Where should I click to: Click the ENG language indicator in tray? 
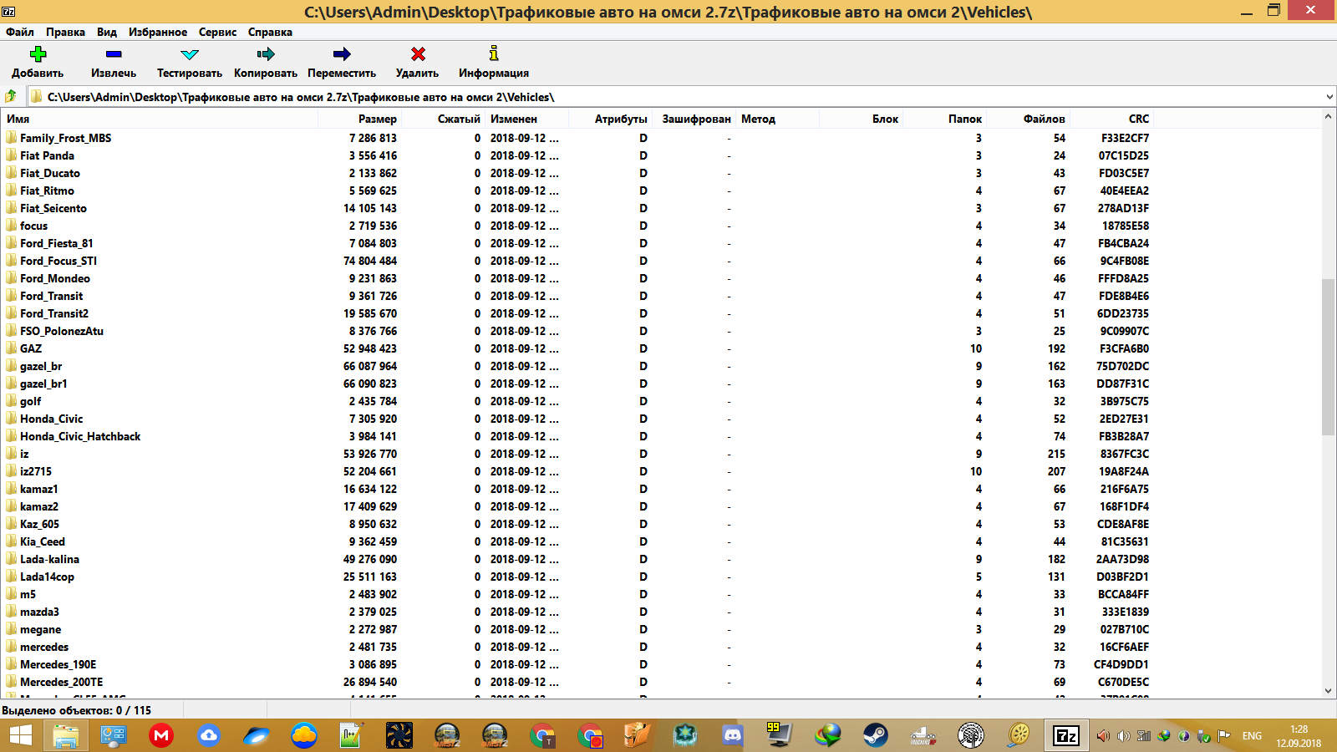(1252, 736)
